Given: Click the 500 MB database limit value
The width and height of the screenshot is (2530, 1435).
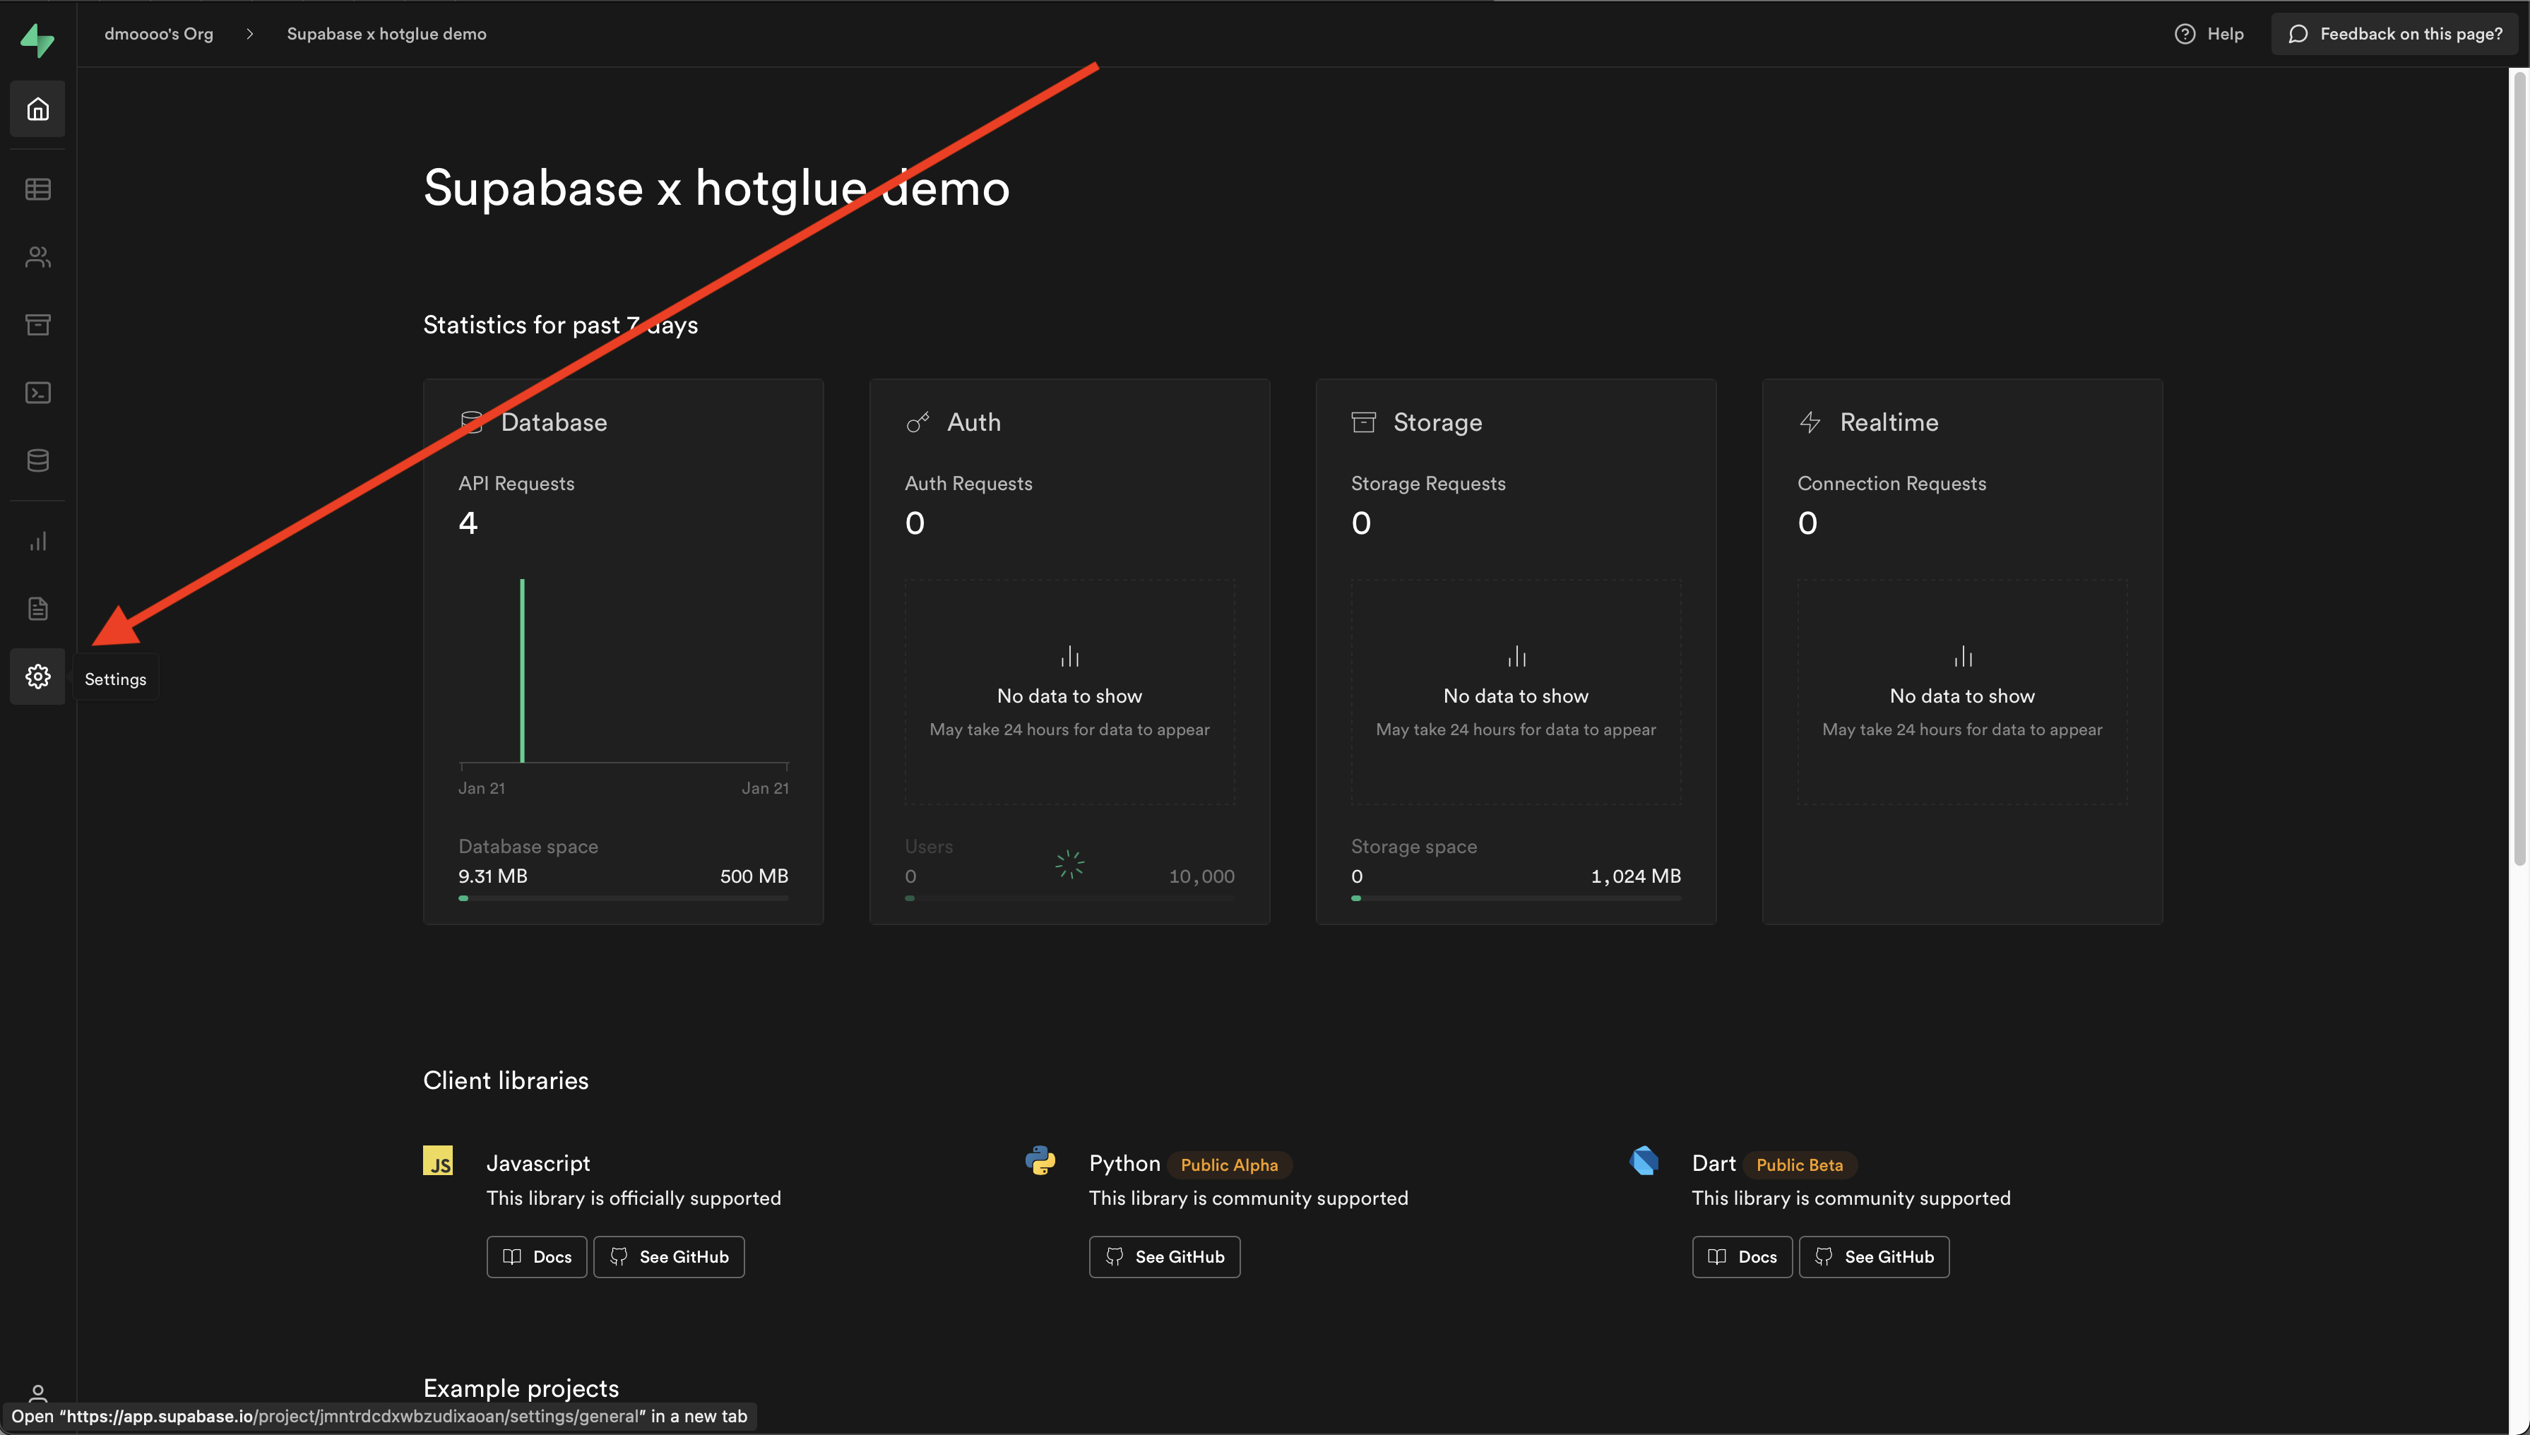Looking at the screenshot, I should 754,876.
